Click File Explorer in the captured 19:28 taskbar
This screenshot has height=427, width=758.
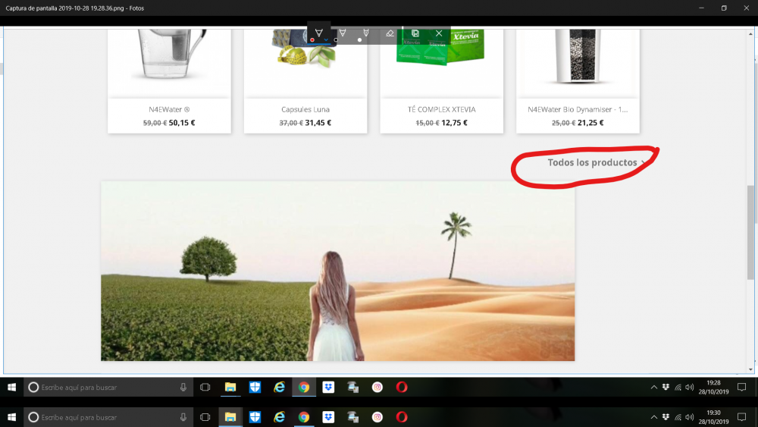[x=230, y=387]
